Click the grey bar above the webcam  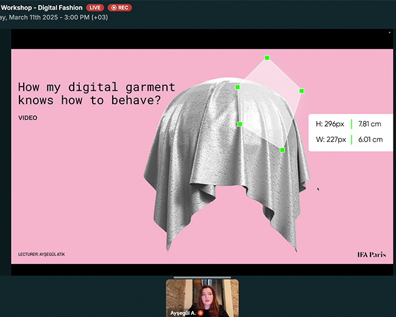point(202,277)
